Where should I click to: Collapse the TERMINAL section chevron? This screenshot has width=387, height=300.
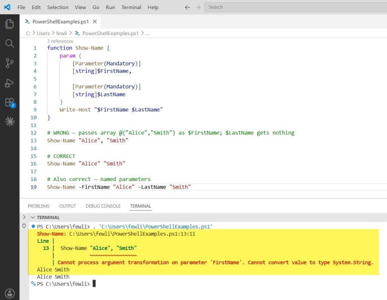pyautogui.click(x=33, y=217)
